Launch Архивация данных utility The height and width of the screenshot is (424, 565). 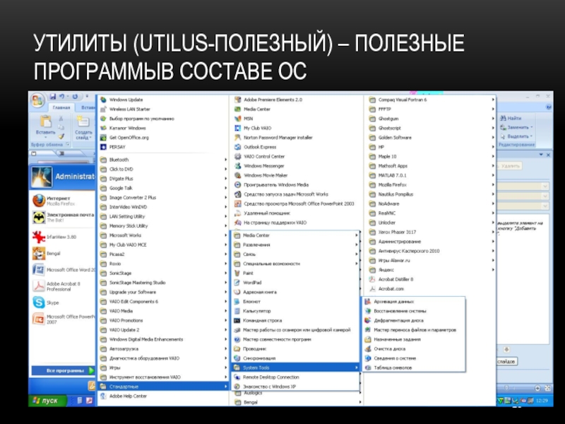pyautogui.click(x=393, y=302)
